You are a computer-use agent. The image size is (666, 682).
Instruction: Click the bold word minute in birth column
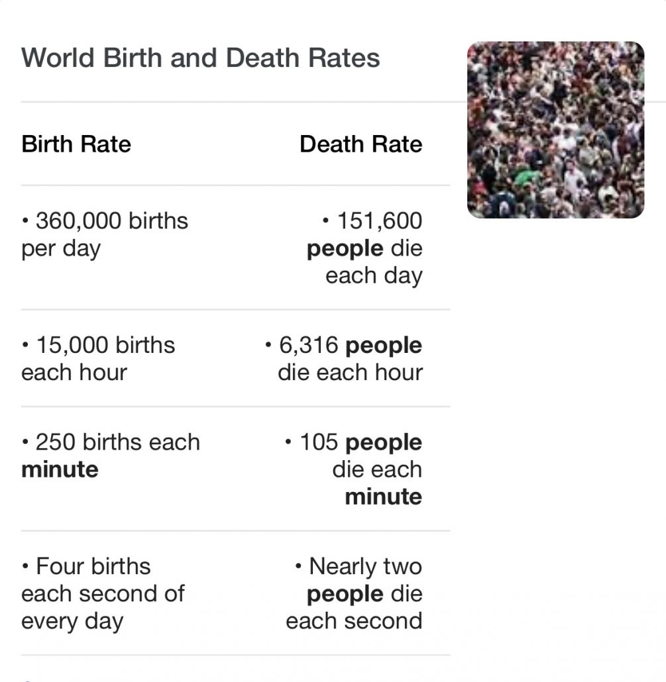[60, 469]
